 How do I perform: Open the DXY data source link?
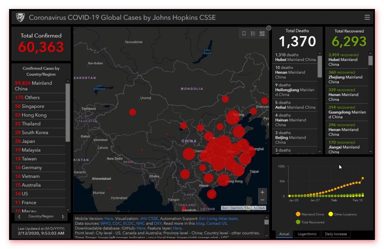tap(157, 223)
